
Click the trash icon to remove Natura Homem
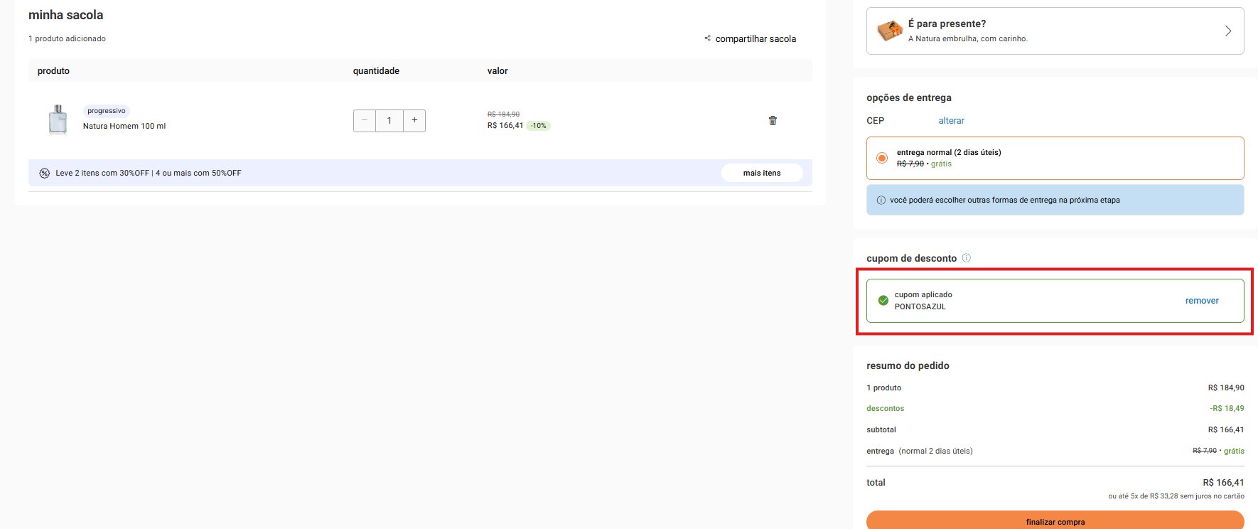pos(773,120)
